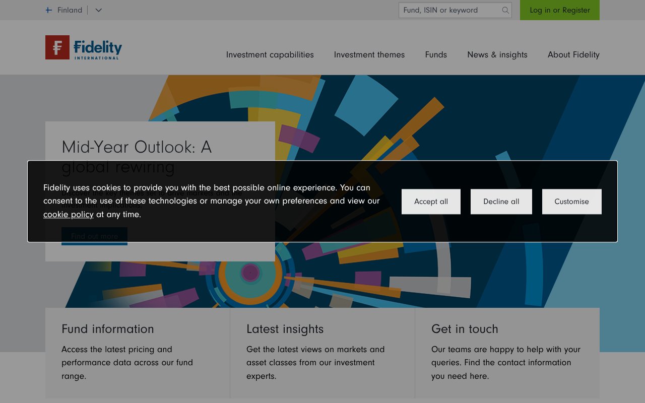645x403 pixels.
Task: Click the Finland flag icon
Action: click(x=48, y=10)
